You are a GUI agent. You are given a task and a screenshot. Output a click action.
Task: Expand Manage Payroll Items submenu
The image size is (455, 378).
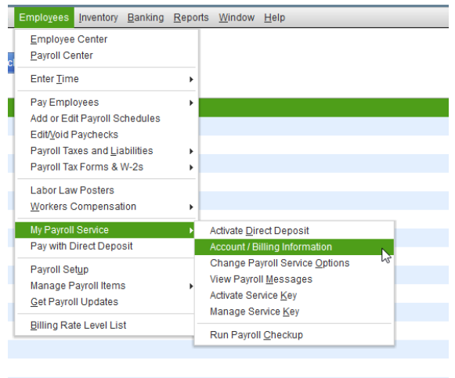click(x=104, y=286)
